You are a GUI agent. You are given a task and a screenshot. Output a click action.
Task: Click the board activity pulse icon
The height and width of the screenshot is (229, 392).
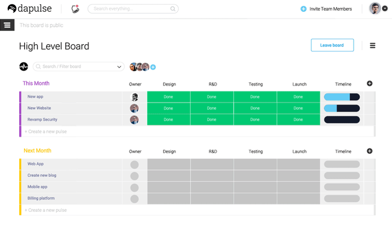24,67
